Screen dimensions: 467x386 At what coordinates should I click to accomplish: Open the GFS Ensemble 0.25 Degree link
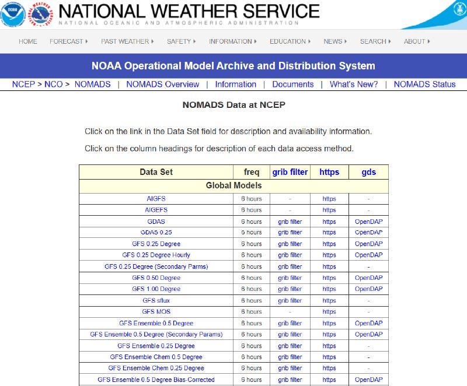point(156,346)
